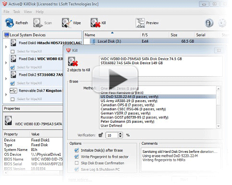The height and width of the screenshot is (185, 232).
Task: Close the Kill dialog
Action: (x=219, y=50)
